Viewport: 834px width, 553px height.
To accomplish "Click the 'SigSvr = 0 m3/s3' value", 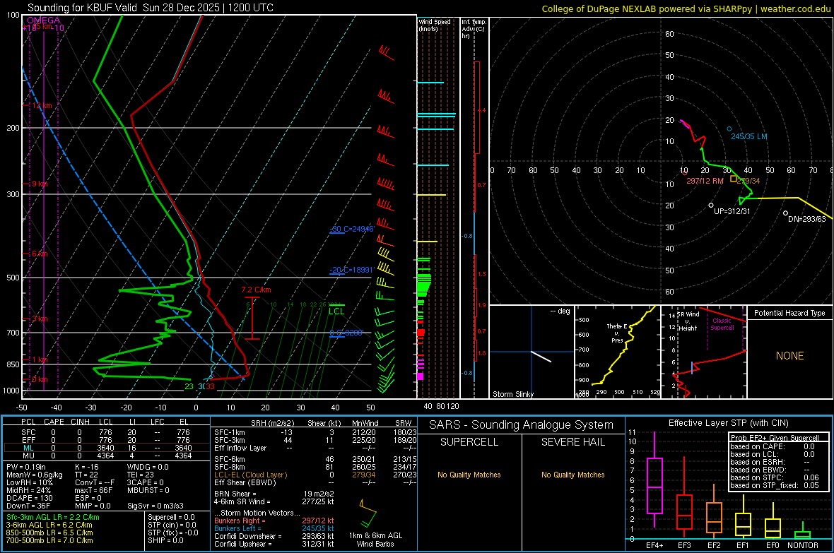I will tap(155, 506).
